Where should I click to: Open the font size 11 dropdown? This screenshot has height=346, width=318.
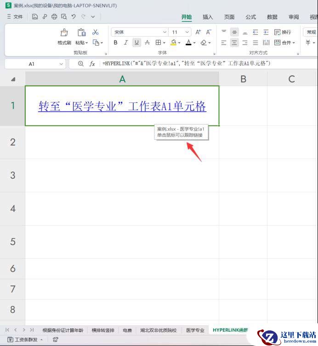(187, 32)
